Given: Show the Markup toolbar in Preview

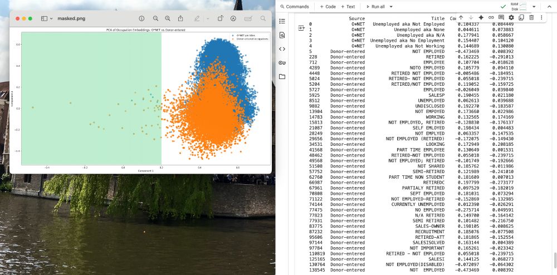Looking at the screenshot, I should coord(233,18).
